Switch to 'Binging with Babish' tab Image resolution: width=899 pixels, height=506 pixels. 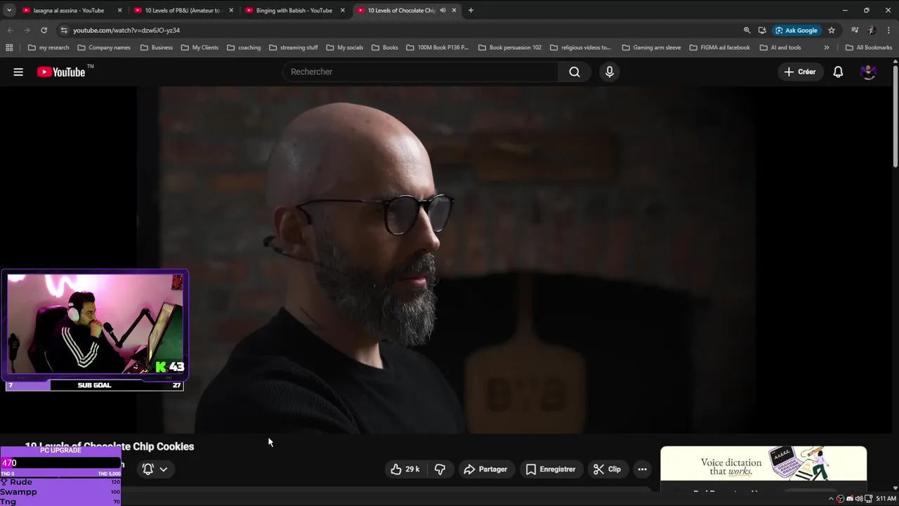294,11
